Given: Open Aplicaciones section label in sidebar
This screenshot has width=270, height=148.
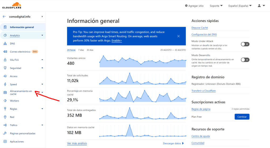Looking at the screenshot, I should click(17, 141).
